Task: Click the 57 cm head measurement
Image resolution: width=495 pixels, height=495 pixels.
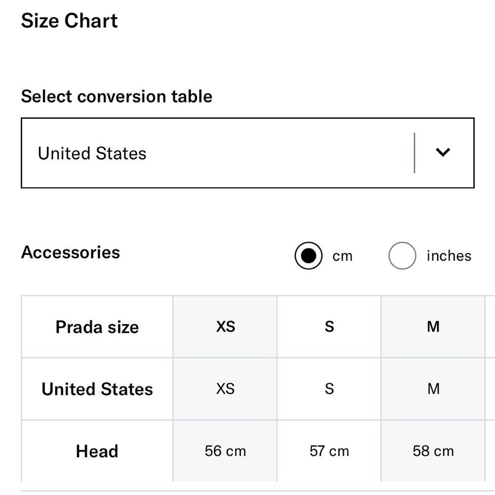Action: [x=329, y=451]
